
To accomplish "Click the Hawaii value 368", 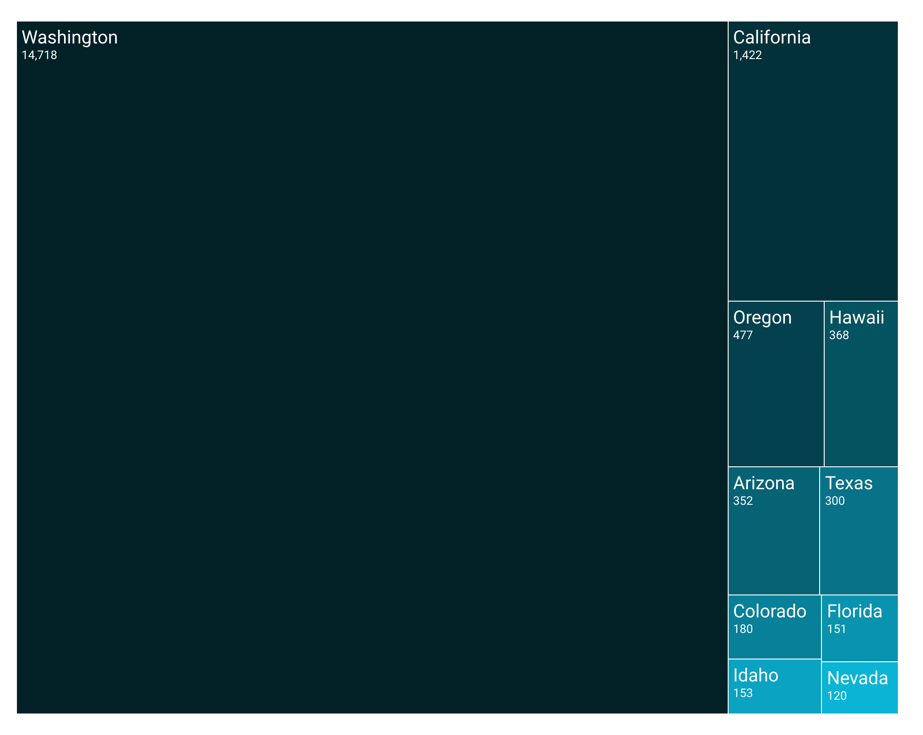I will (x=838, y=335).
